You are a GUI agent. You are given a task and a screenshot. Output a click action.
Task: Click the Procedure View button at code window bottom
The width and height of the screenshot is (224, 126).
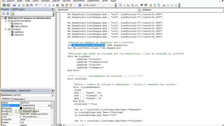click(x=58, y=125)
